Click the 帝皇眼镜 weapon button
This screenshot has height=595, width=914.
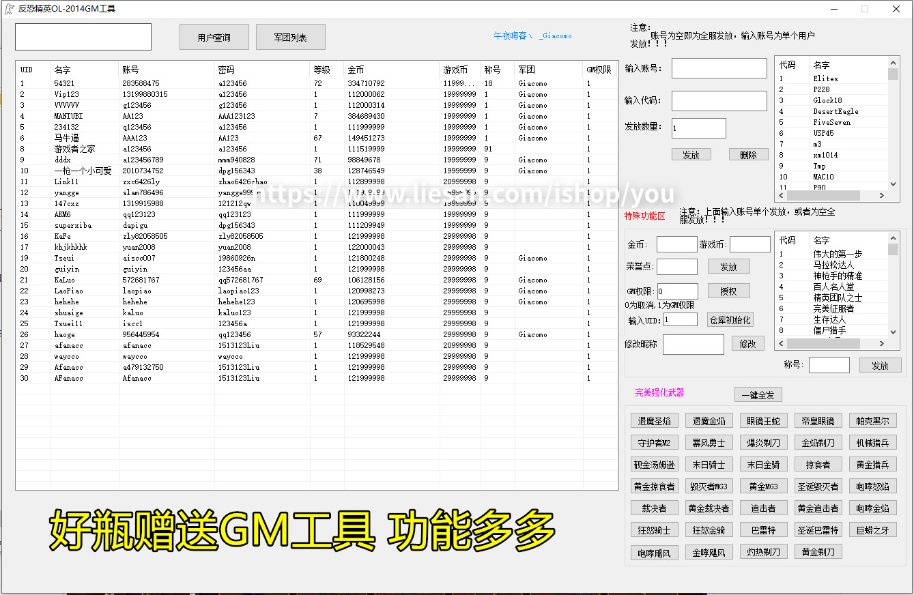click(818, 421)
